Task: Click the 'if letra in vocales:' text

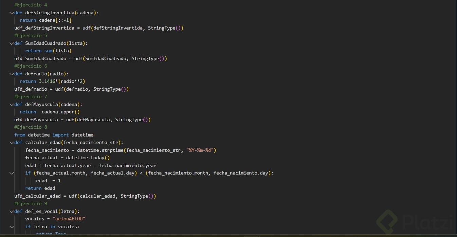Action: (x=52, y=227)
